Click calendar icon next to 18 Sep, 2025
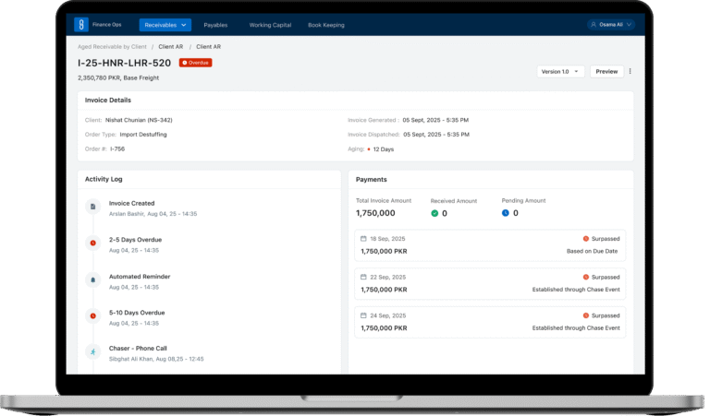The height and width of the screenshot is (416, 710). click(364, 239)
